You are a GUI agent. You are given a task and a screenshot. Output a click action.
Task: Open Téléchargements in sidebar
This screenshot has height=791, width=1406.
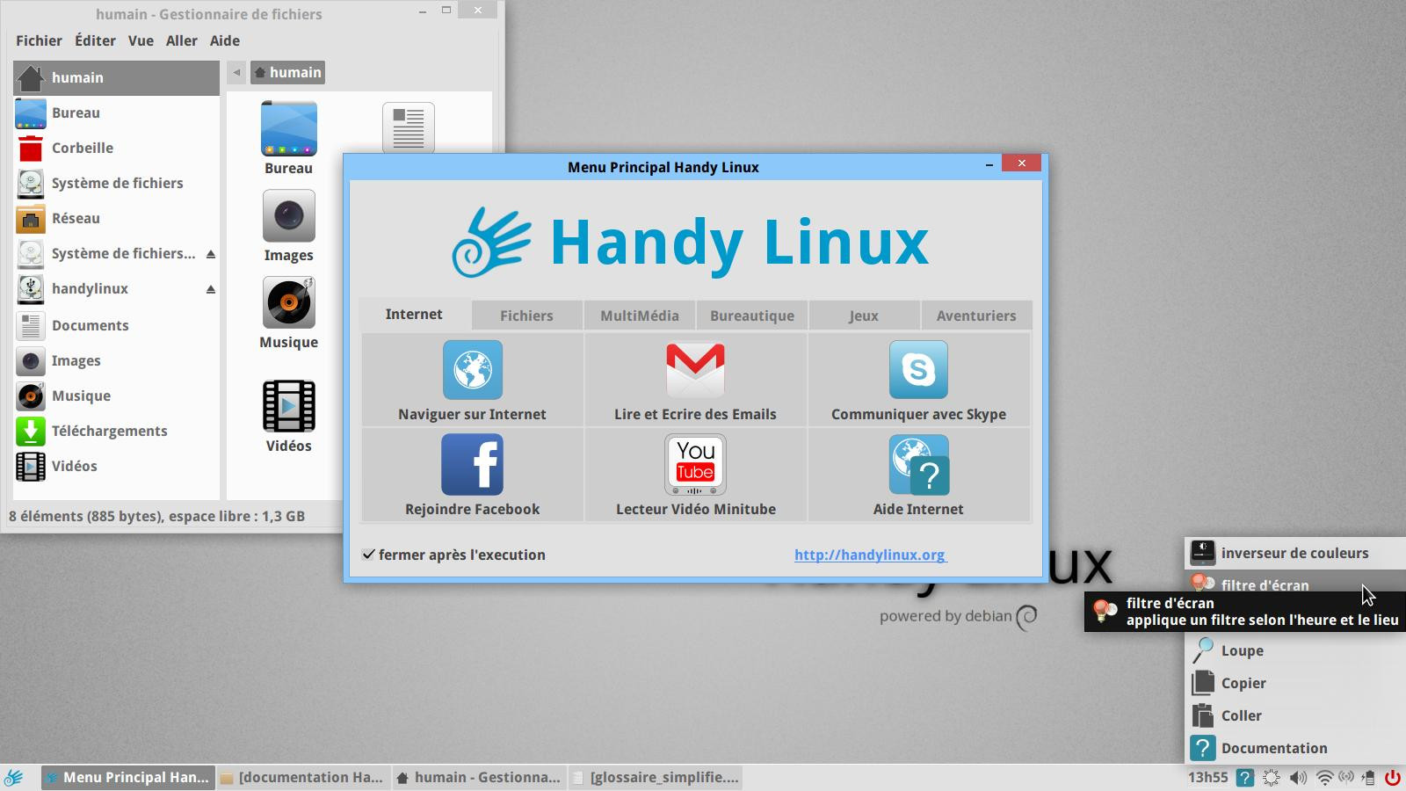116,431
